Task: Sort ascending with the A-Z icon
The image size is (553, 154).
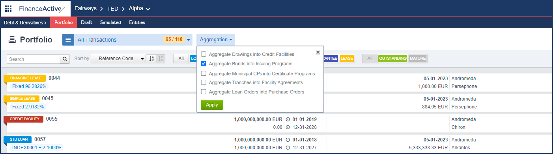Action: point(151,59)
